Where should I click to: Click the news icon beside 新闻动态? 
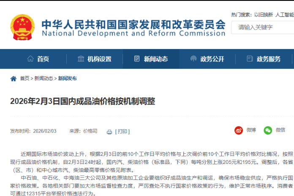click(x=137, y=59)
